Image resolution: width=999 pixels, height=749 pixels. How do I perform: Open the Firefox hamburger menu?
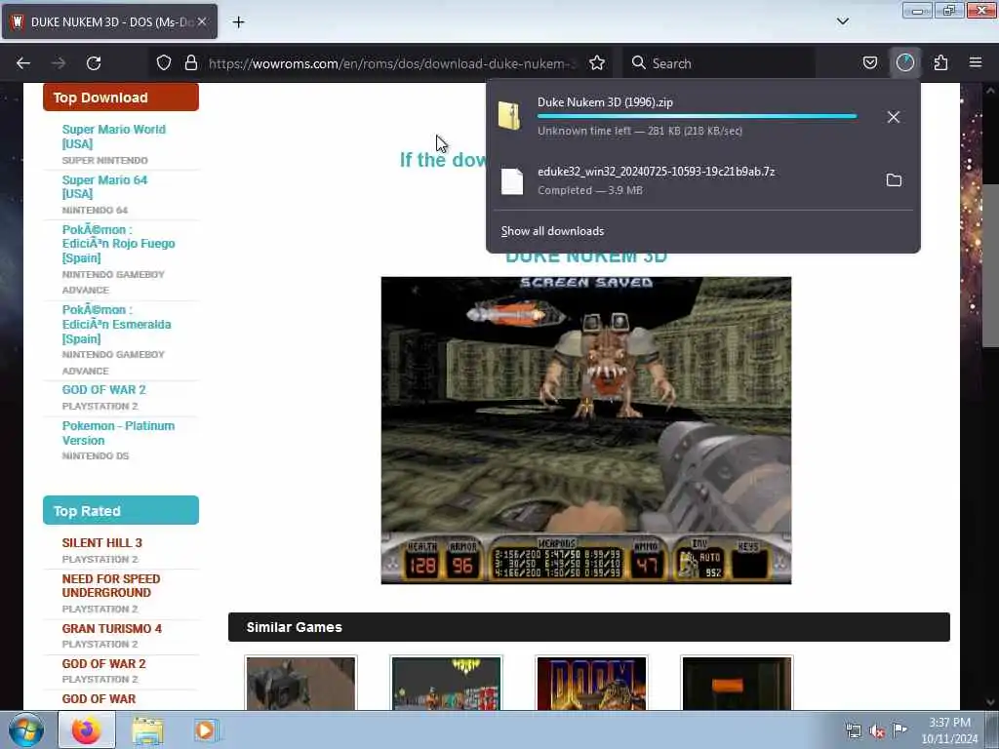pyautogui.click(x=976, y=63)
